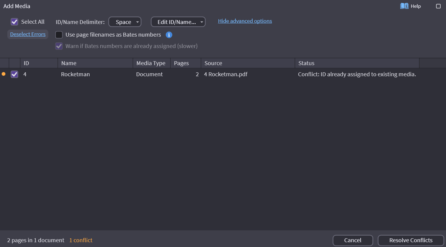Open the Space delimiter dropdown
446x247 pixels.
(x=125, y=22)
